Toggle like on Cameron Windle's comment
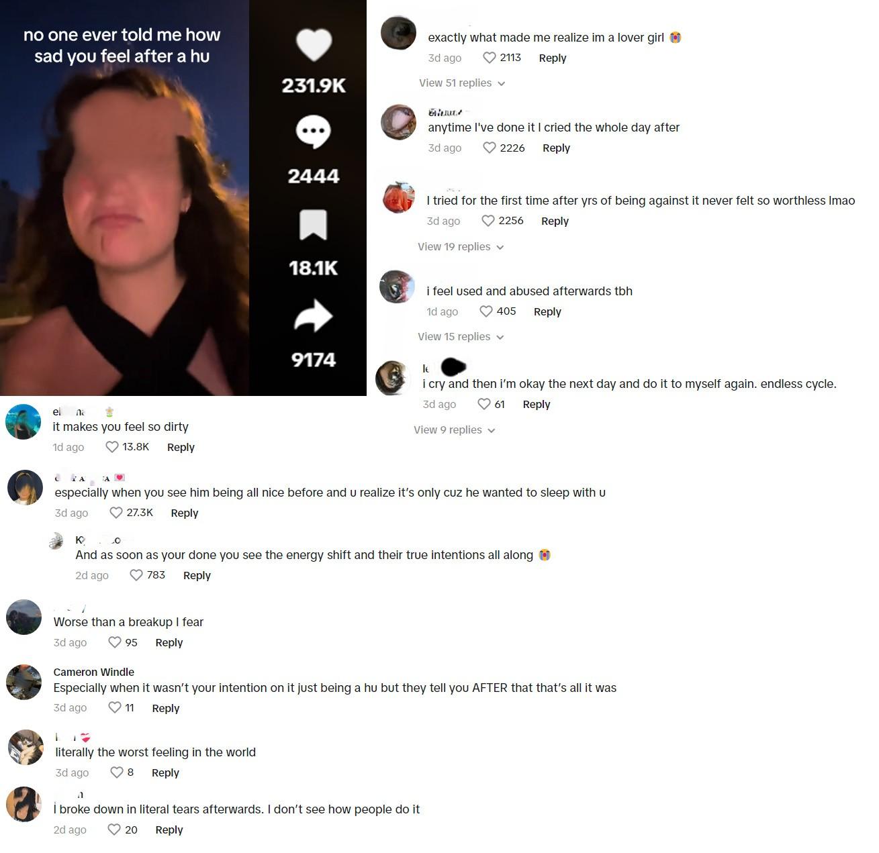879x853 pixels. point(115,707)
